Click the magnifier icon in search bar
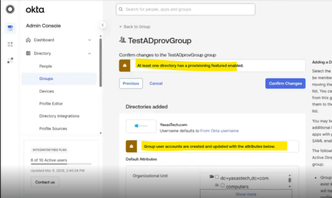 point(121,10)
